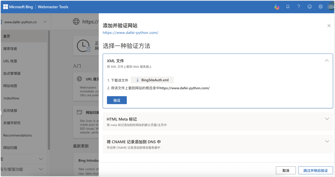Click the globe icon next to https://
The height and width of the screenshot is (177, 335).
76,21
